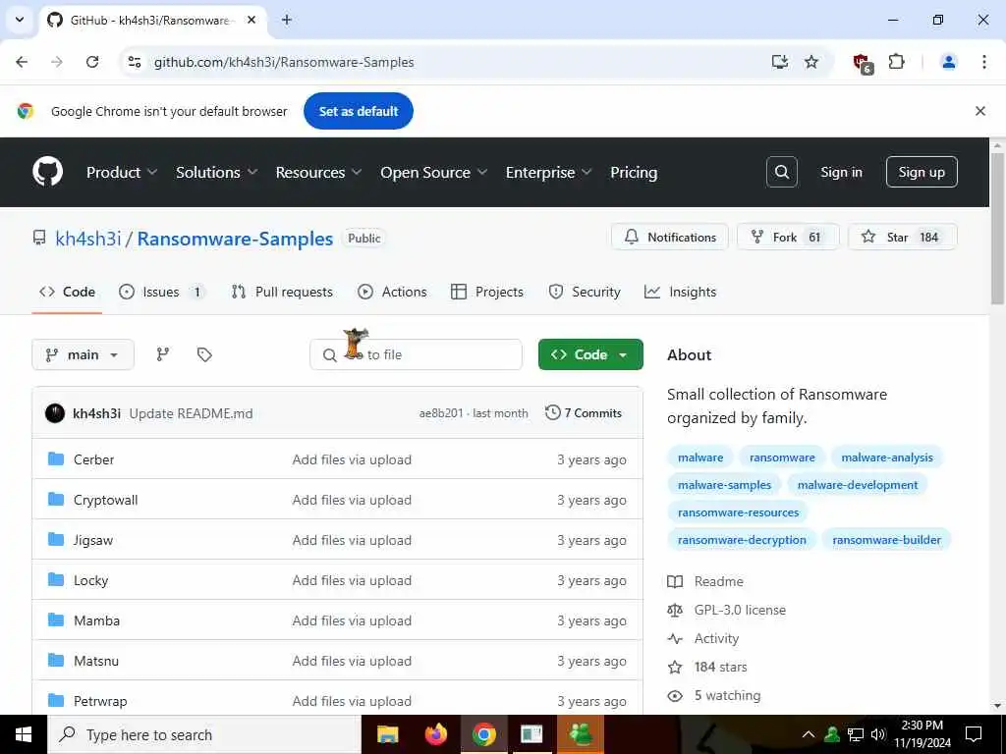Open the Locky folder

[x=91, y=580]
